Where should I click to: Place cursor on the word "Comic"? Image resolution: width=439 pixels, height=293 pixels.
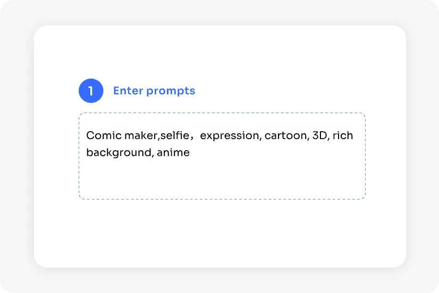point(100,135)
